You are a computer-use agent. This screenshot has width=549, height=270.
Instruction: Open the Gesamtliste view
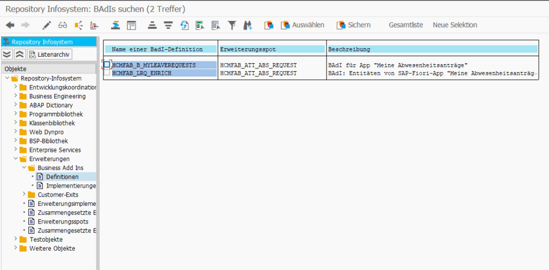coord(405,25)
